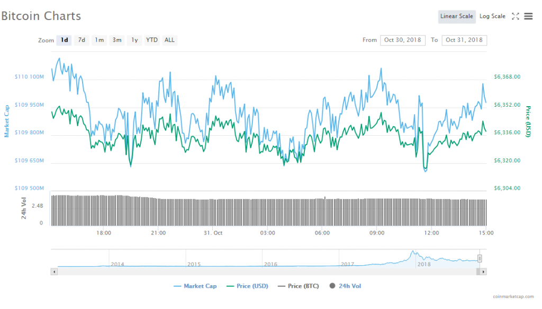The width and height of the screenshot is (542, 309).
Task: Select the 7d zoom range
Action: point(82,40)
